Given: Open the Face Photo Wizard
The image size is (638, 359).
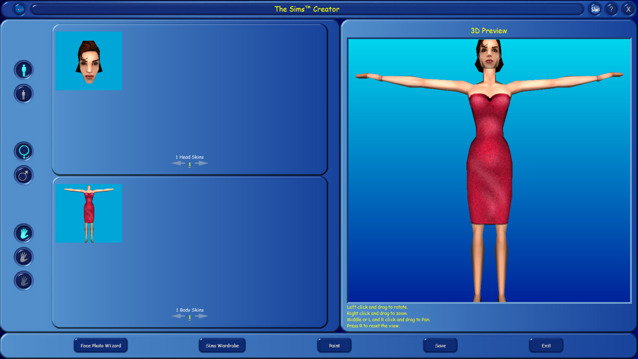Looking at the screenshot, I should point(100,345).
